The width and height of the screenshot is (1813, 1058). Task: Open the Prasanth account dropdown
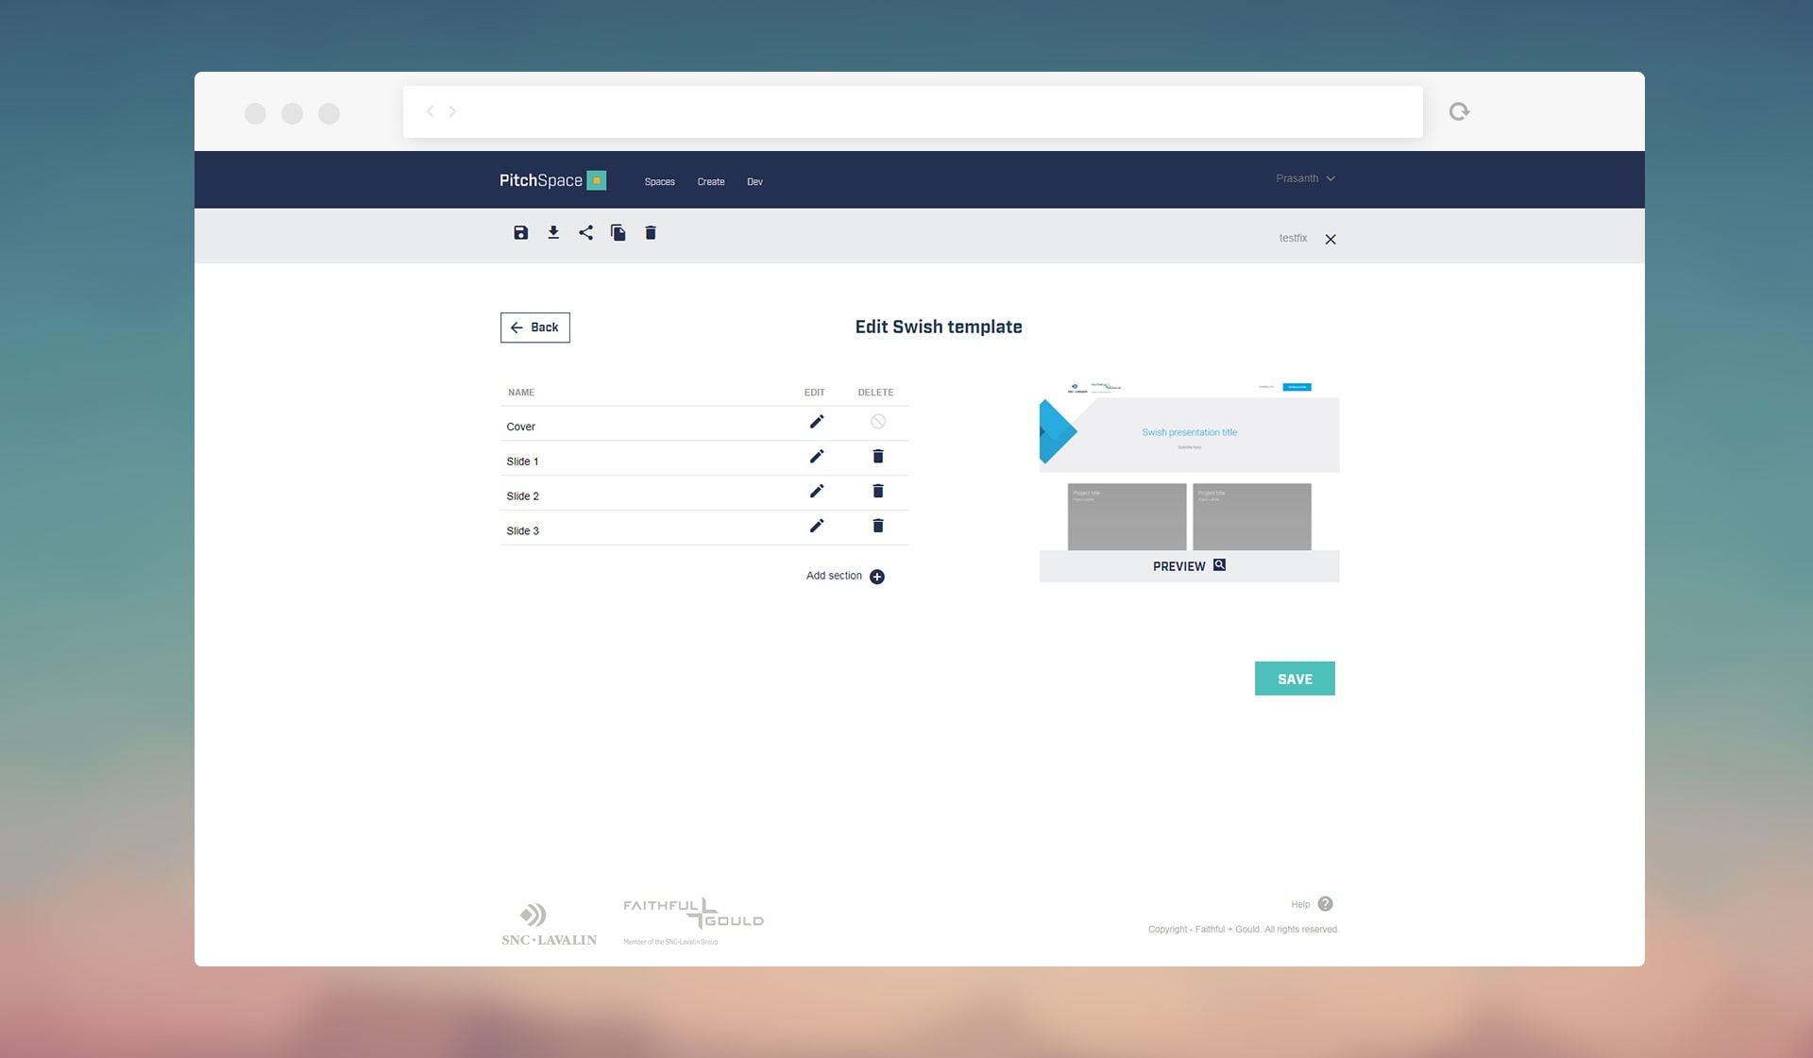(1306, 178)
